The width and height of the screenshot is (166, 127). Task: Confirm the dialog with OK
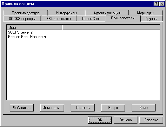coord(100,120)
